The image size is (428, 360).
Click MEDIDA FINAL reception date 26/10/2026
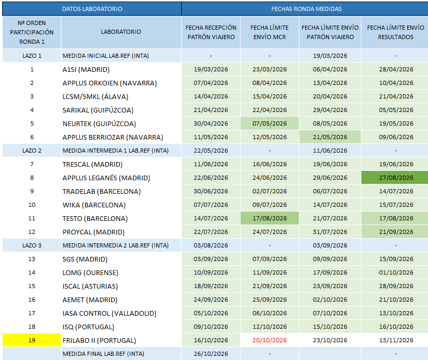[211, 354]
